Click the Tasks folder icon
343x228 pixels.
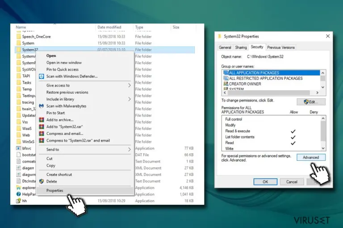pyautogui.click(x=19, y=82)
